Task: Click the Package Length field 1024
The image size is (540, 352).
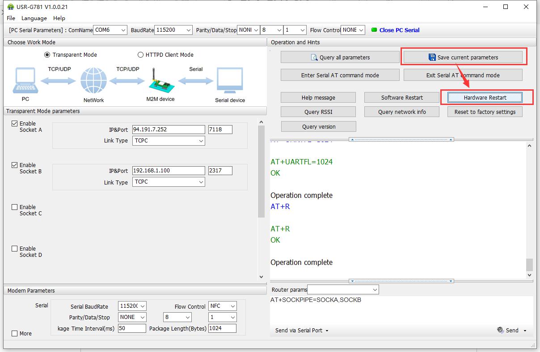Action: pyautogui.click(x=222, y=328)
